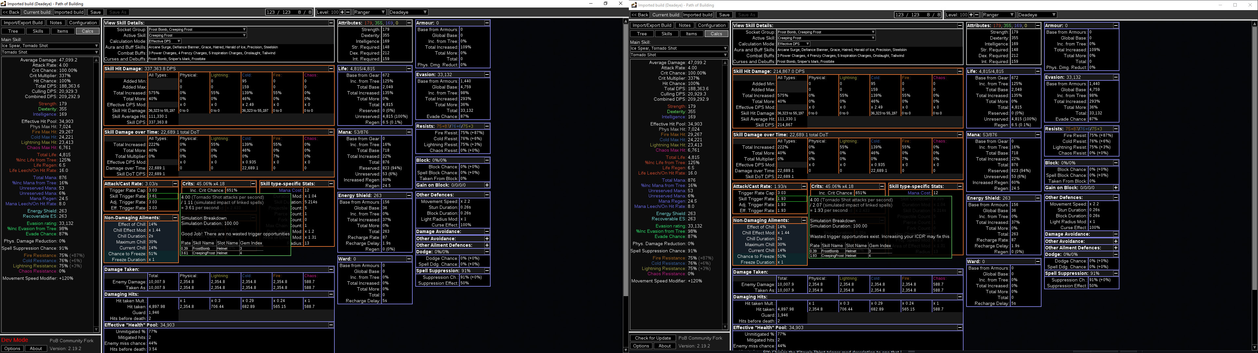Switch to Tree tab in left window
The width and height of the screenshot is (1258, 353).
click(13, 31)
